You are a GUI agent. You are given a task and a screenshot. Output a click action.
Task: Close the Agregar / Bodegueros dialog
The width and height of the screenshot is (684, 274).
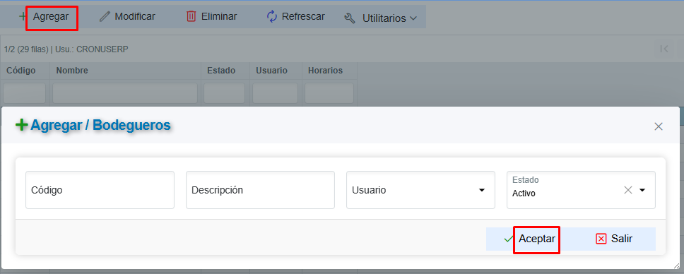pyautogui.click(x=659, y=126)
